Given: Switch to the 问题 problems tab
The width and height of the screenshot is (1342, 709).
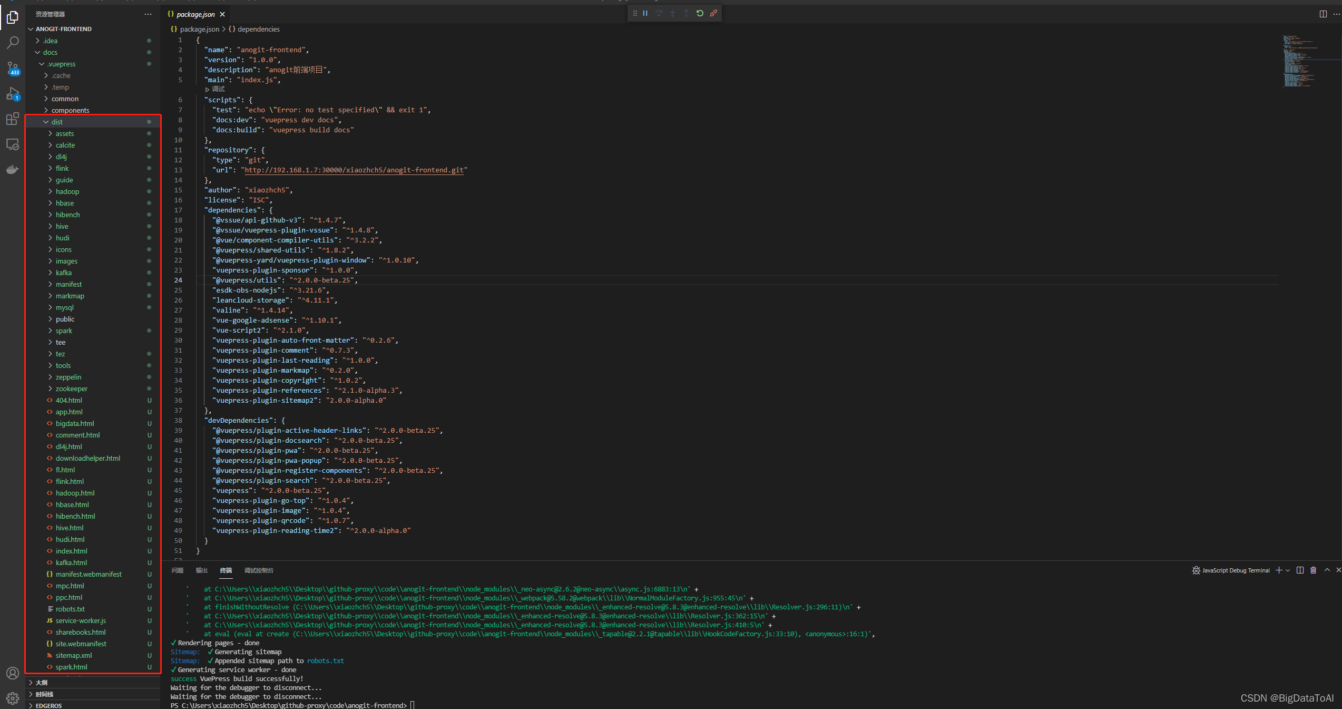Looking at the screenshot, I should tap(178, 570).
